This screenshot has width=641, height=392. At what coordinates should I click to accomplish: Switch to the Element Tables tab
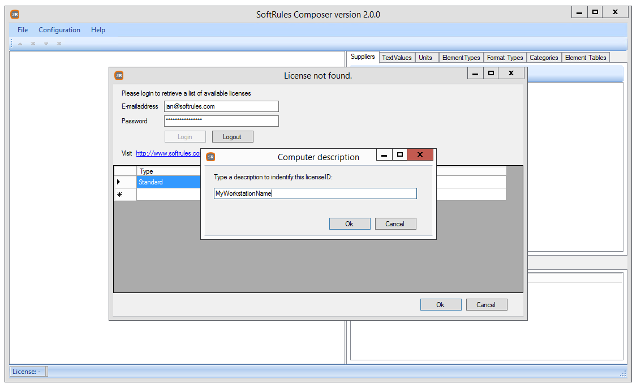(x=586, y=58)
